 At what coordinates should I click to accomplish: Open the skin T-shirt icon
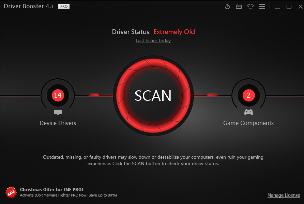250,6
